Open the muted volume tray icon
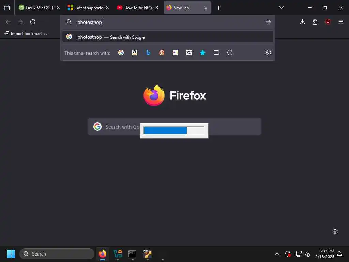 tap(308, 254)
